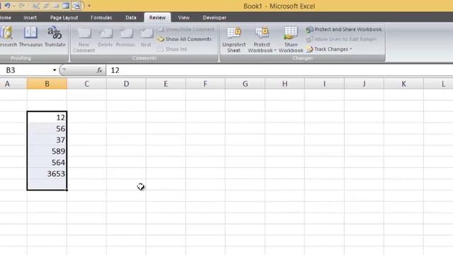The height and width of the screenshot is (255, 453).
Task: Open the Home tab
Action: (6, 18)
